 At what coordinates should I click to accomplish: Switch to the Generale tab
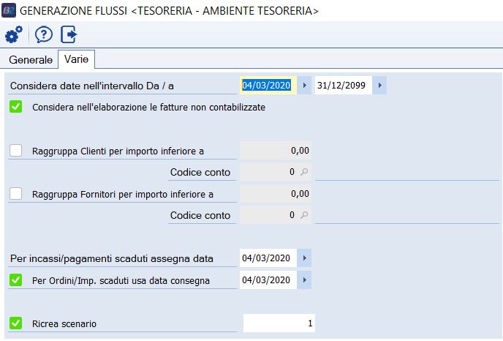pos(31,59)
